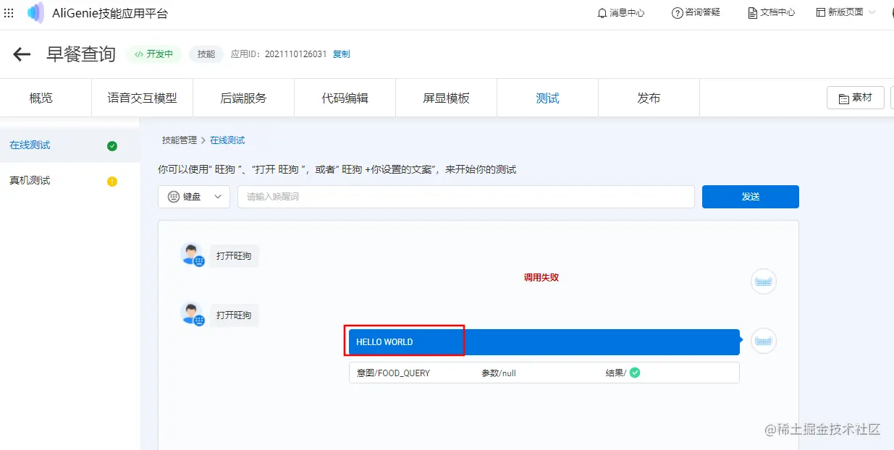Click the 在线测试 breadcrumb link
894x450 pixels.
click(x=227, y=140)
